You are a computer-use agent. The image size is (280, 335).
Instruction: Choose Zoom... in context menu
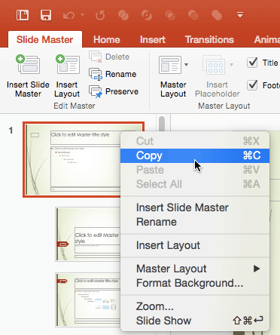pos(195,306)
